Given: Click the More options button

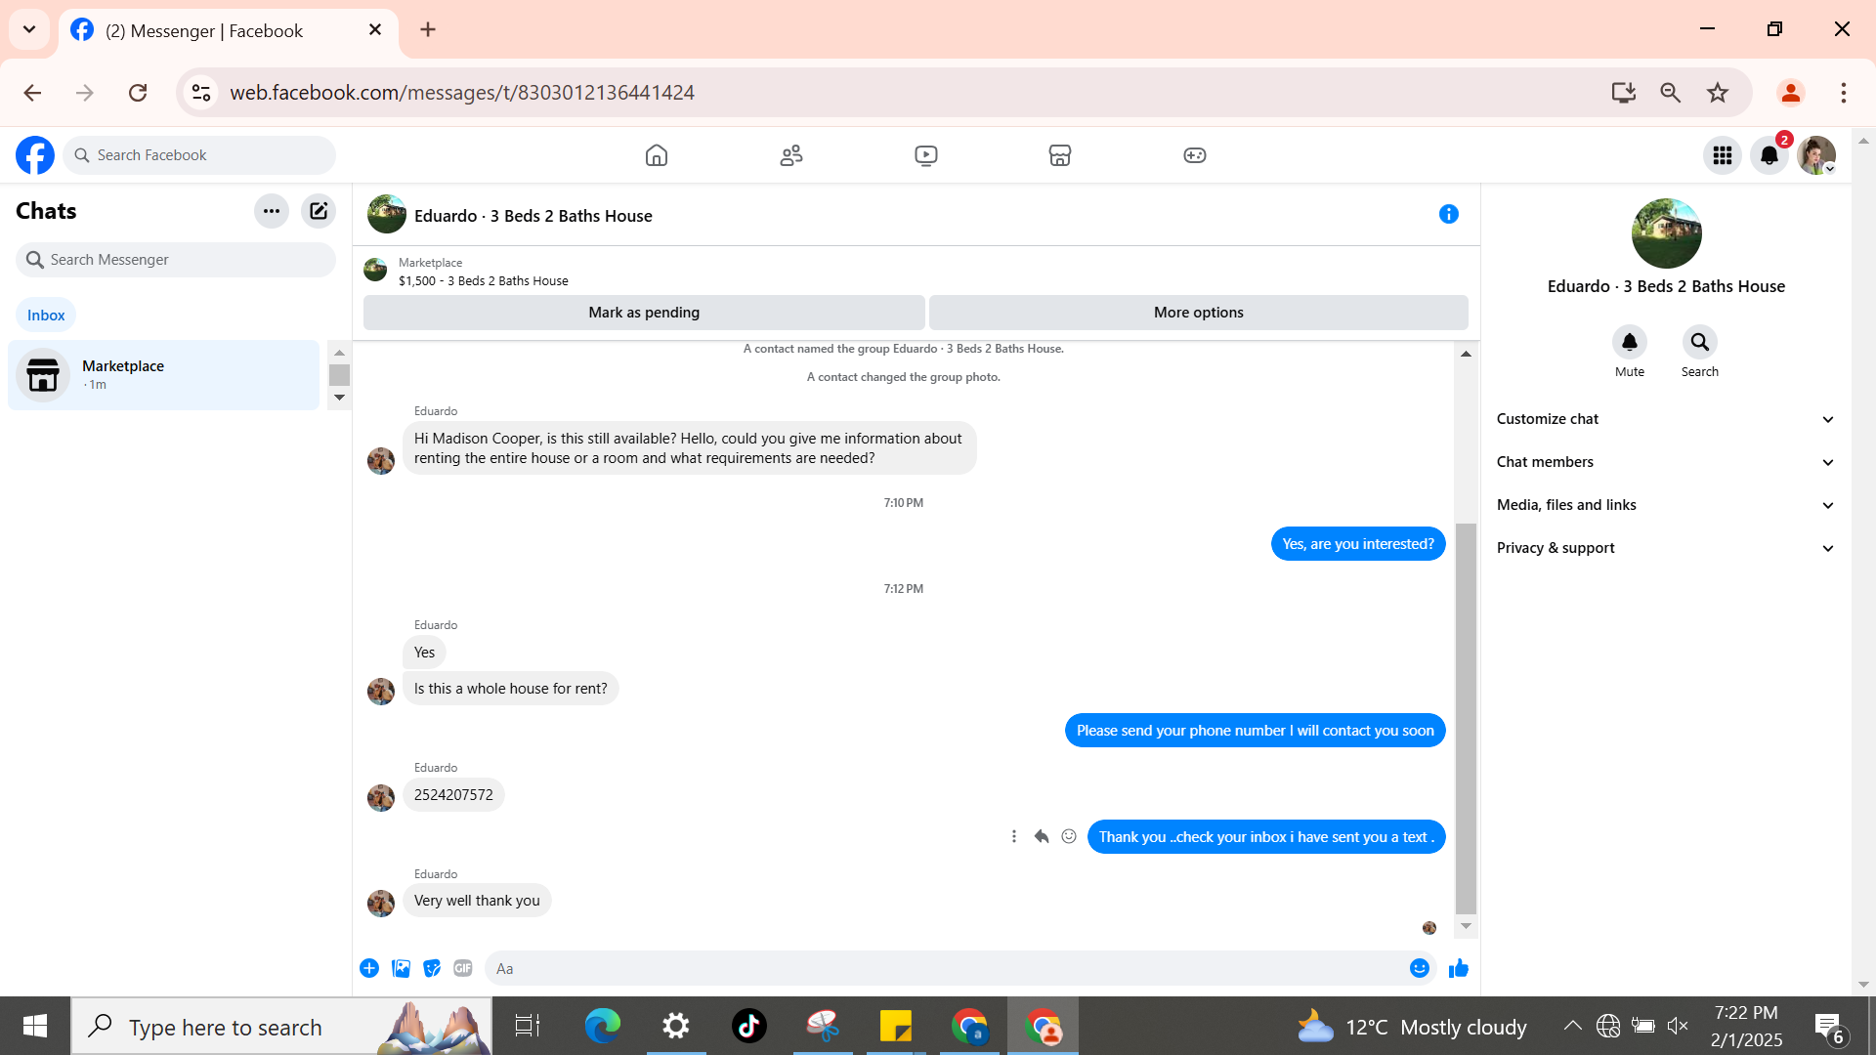Looking at the screenshot, I should pyautogui.click(x=1198, y=313).
